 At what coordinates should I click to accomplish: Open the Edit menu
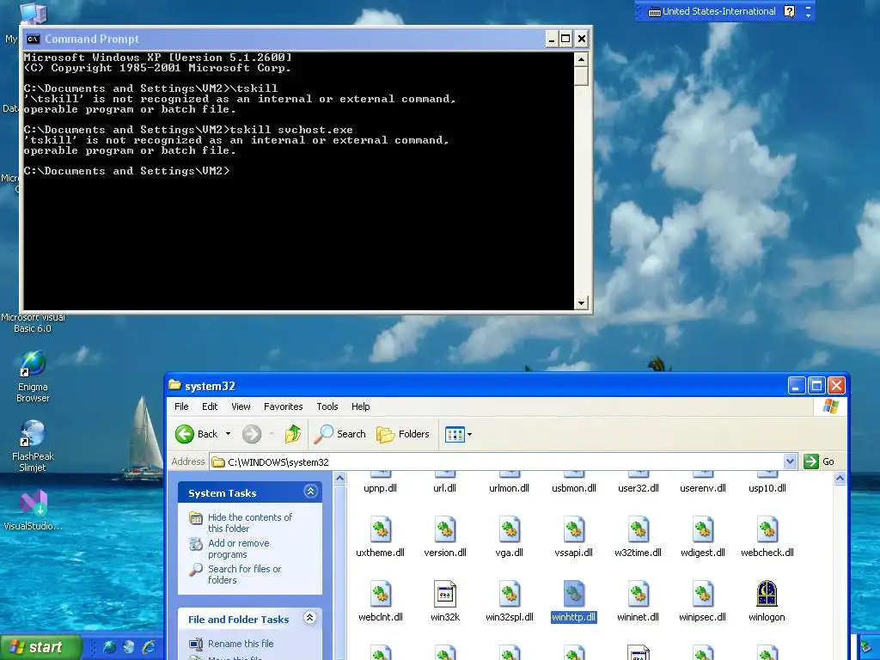210,406
